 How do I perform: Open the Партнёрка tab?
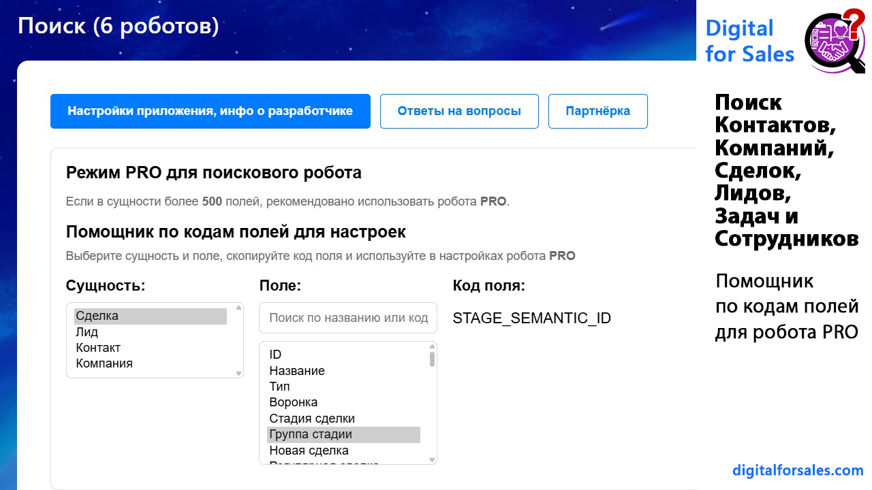[597, 111]
